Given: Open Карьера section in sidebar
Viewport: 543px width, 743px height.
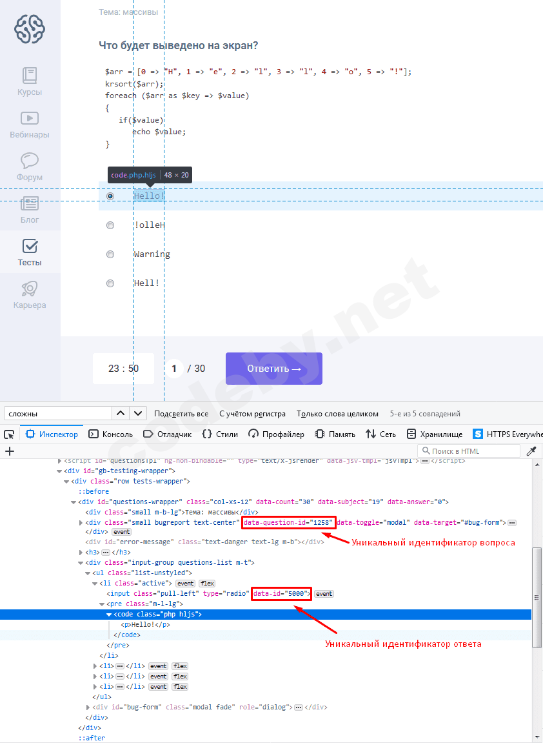Looking at the screenshot, I should pyautogui.click(x=30, y=295).
